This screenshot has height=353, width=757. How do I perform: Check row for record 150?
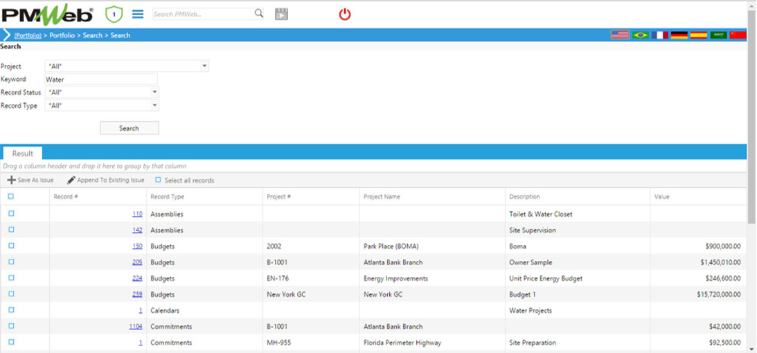pos(11,246)
